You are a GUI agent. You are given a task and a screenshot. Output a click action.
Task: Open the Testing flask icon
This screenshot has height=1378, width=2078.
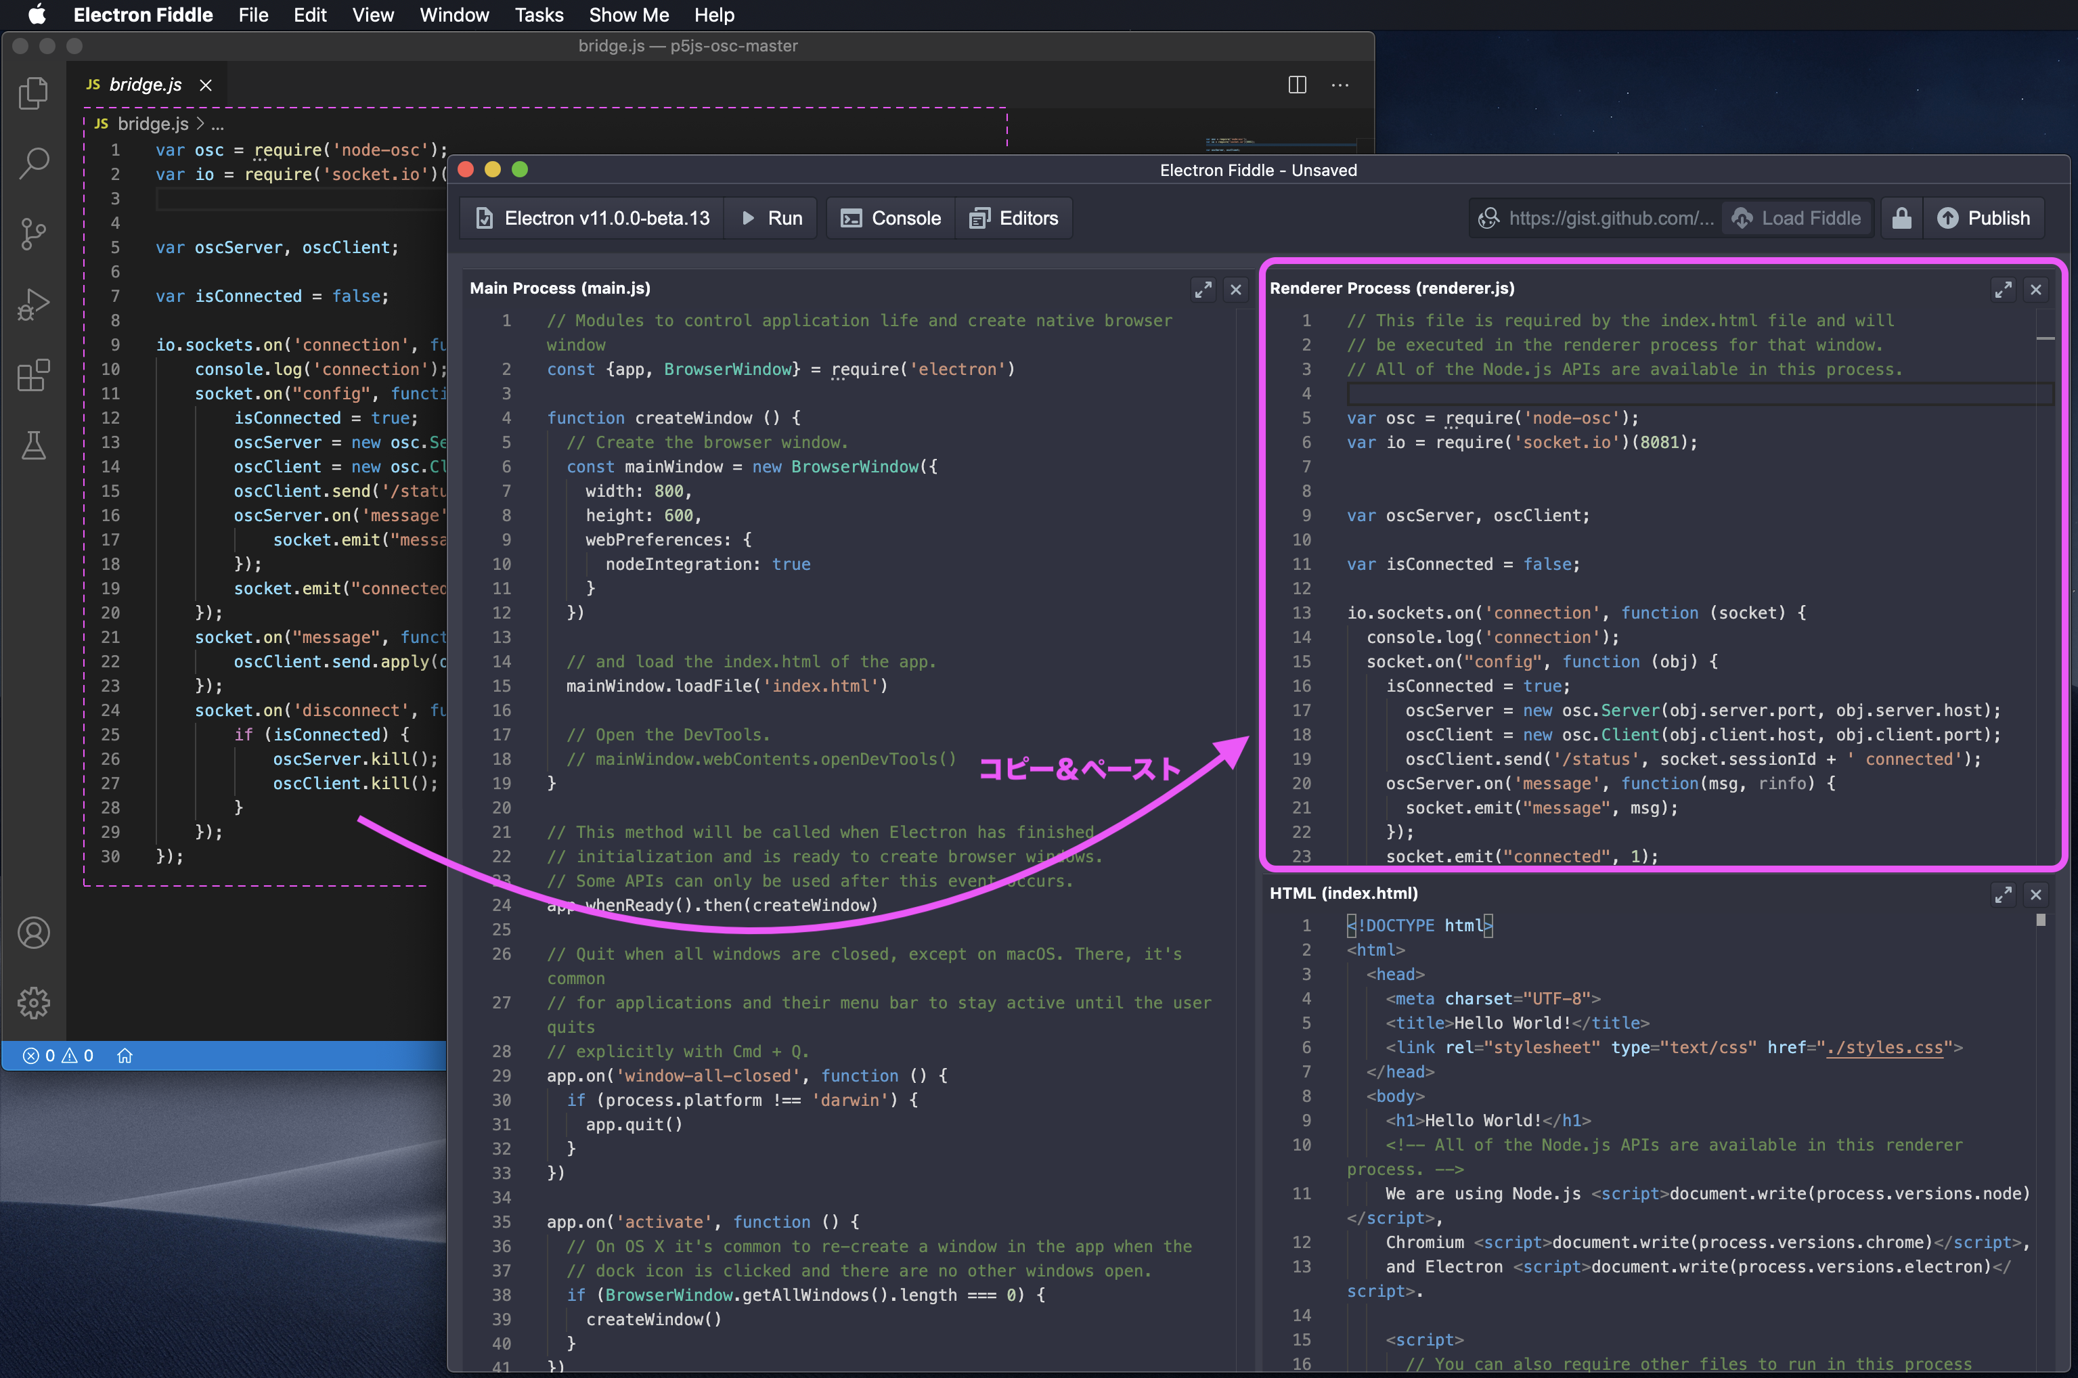coord(33,445)
